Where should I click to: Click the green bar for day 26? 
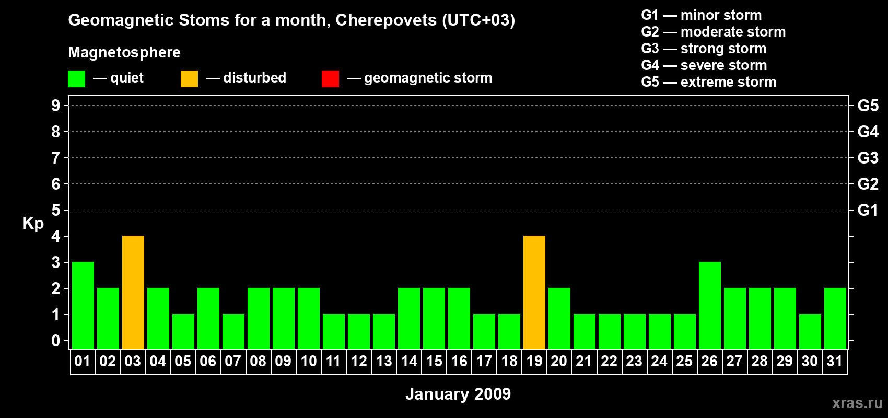(x=710, y=305)
